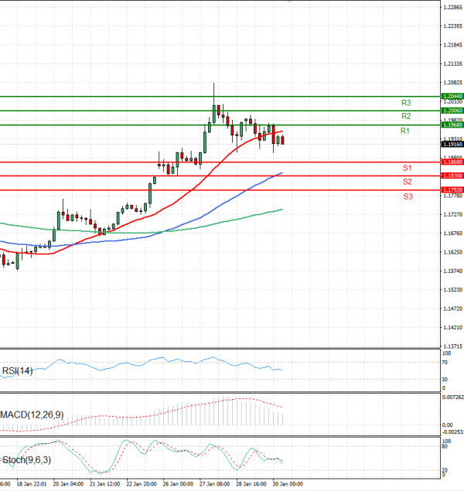Click the R2 resistance label
The width and height of the screenshot is (464, 491).
405,116
